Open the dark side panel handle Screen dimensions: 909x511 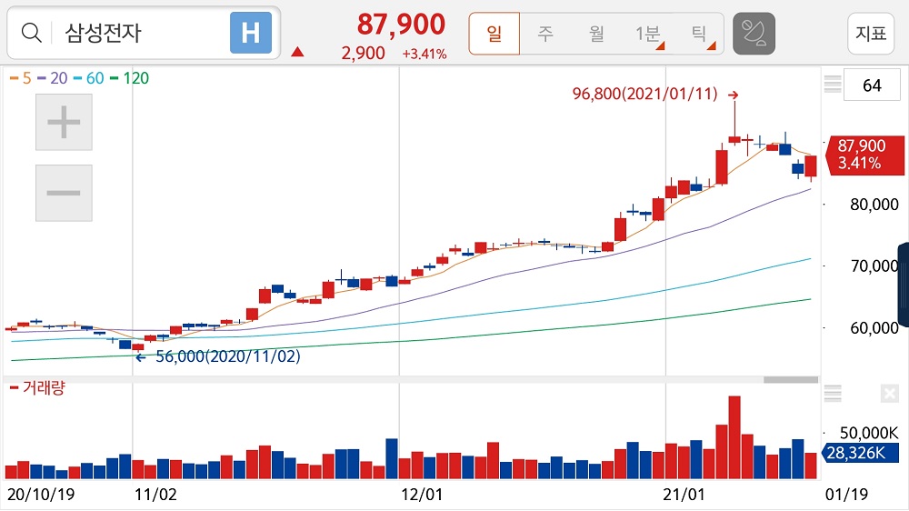[904, 285]
